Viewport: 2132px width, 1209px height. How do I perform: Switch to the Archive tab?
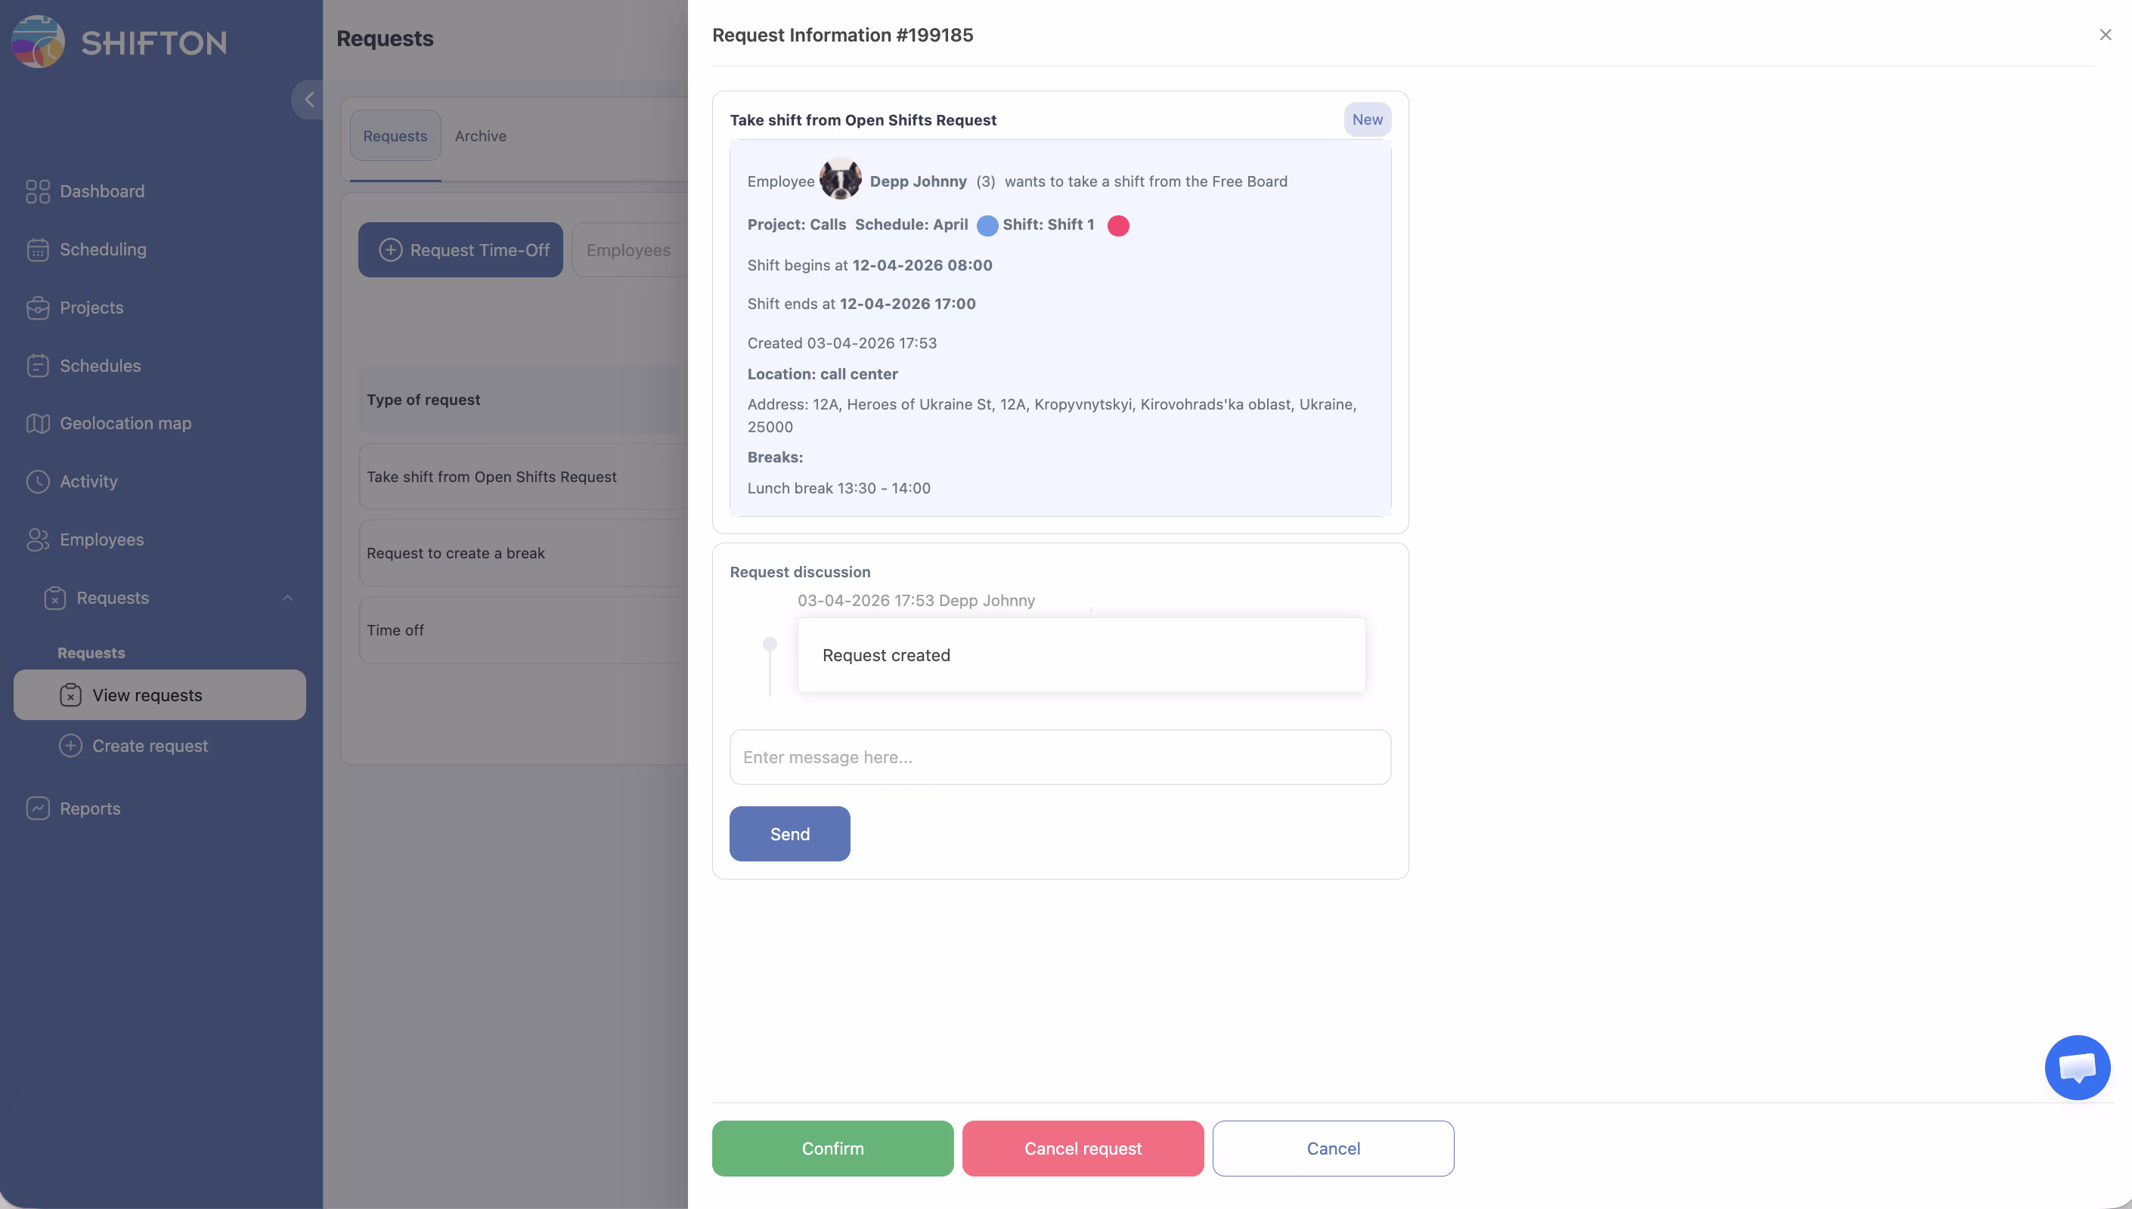(480, 136)
